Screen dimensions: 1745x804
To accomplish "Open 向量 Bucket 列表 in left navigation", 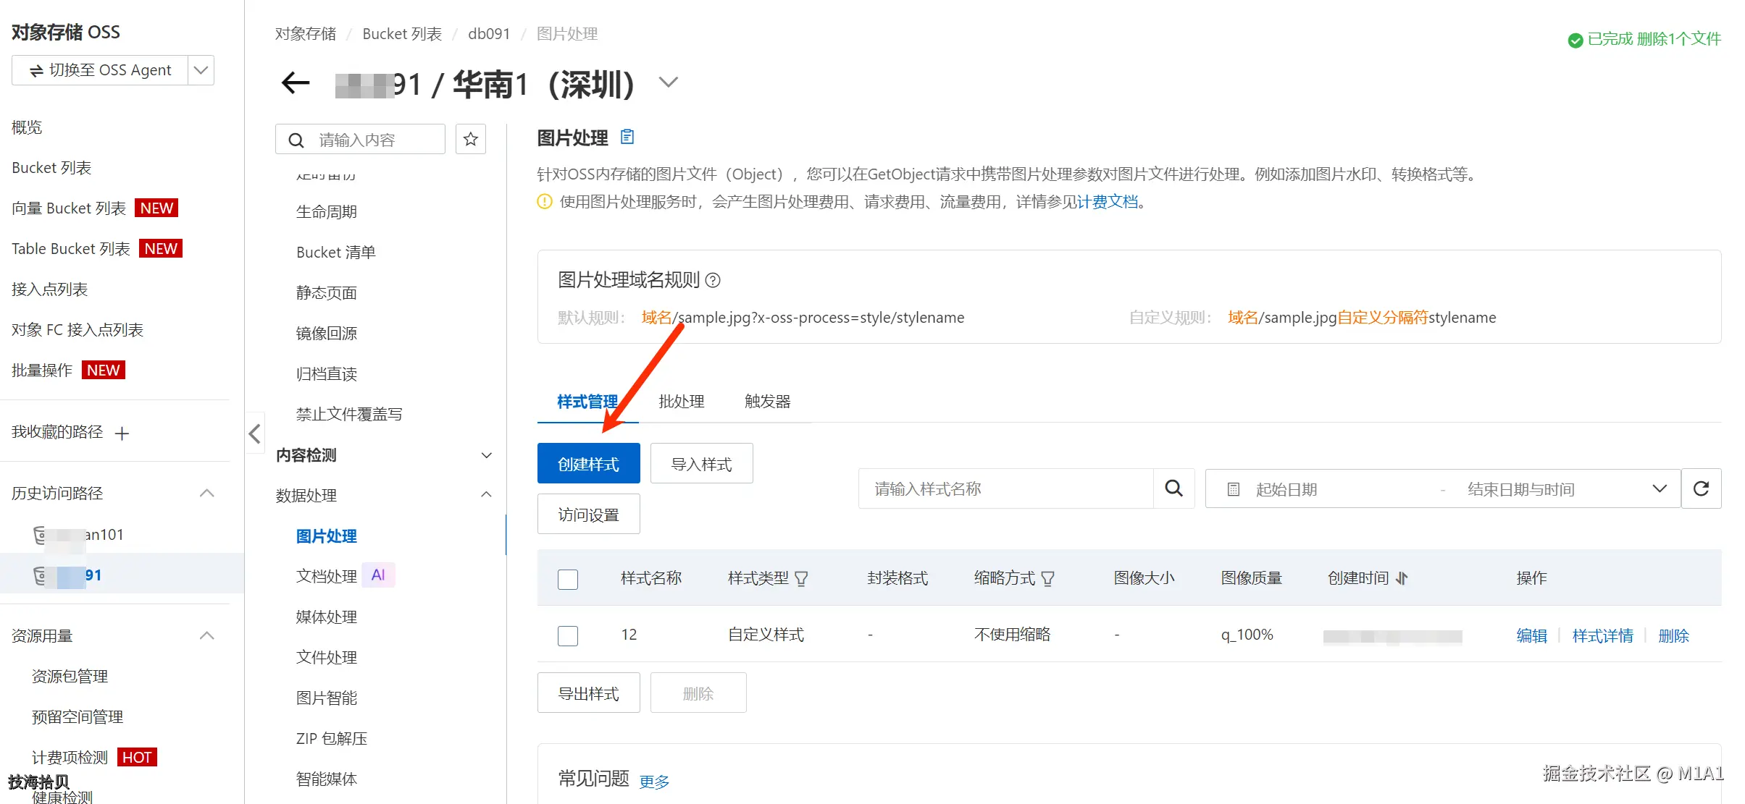I will (69, 208).
